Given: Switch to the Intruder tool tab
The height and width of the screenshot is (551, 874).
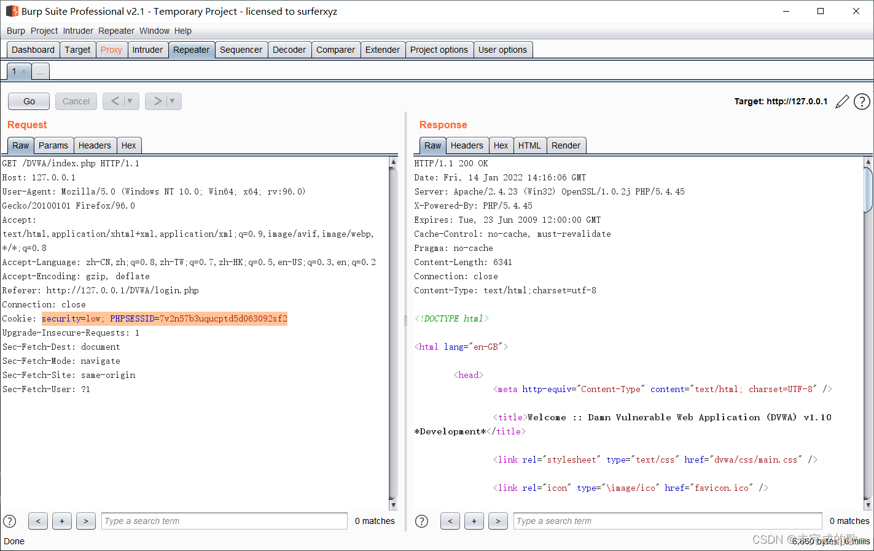Looking at the screenshot, I should [147, 50].
